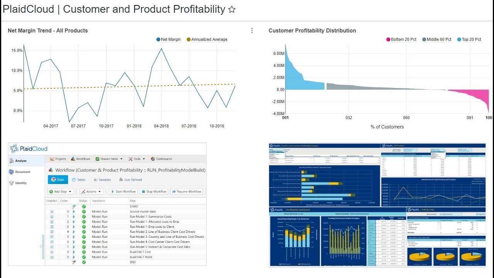494x278 pixels.
Task: Toggle Enabled checkbox for Run Model 5 step
Action: coord(52,247)
